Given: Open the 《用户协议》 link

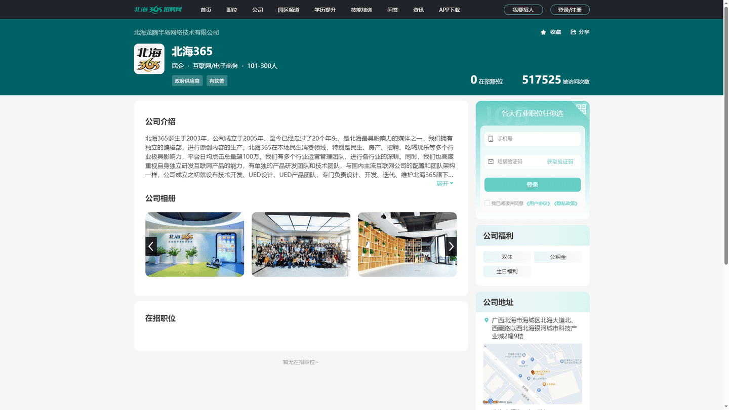Looking at the screenshot, I should (538, 203).
